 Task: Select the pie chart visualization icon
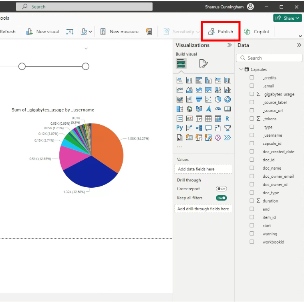[218, 99]
